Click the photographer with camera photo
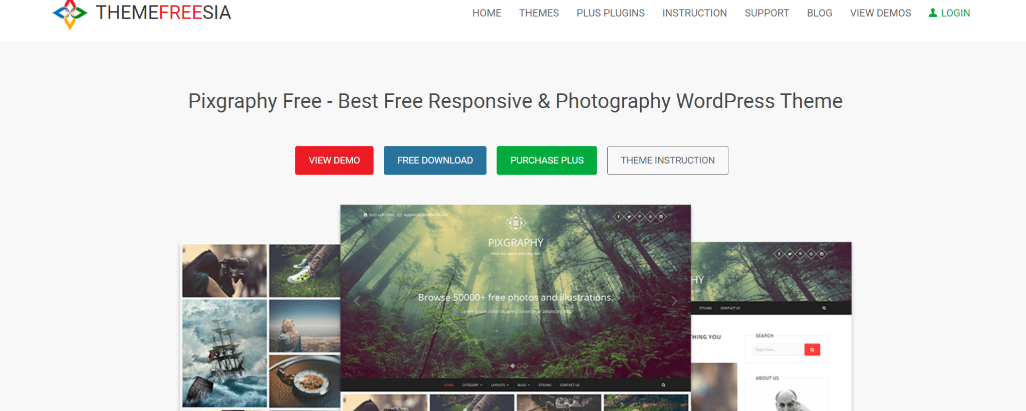The height and width of the screenshot is (411, 1026). coord(224,271)
